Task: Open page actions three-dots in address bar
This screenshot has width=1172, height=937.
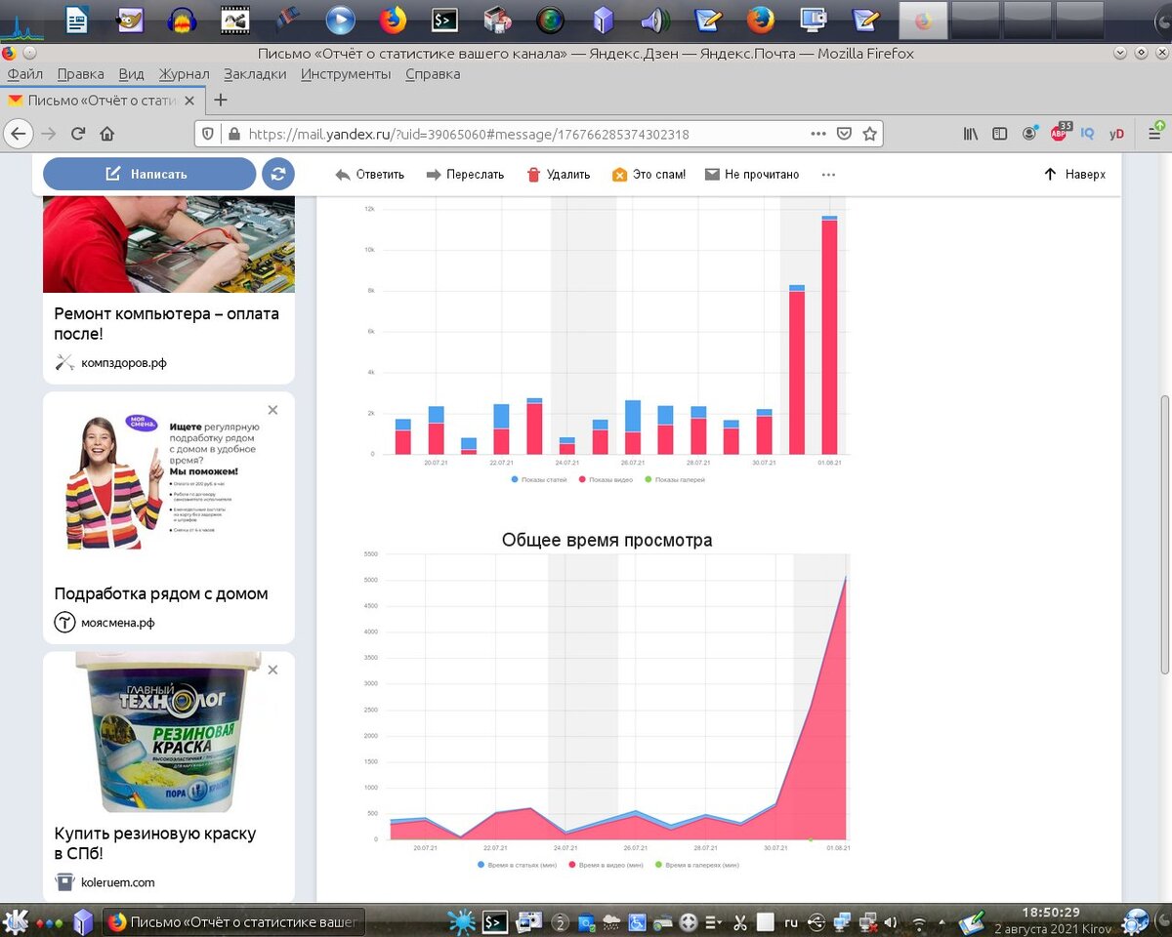Action: [818, 134]
